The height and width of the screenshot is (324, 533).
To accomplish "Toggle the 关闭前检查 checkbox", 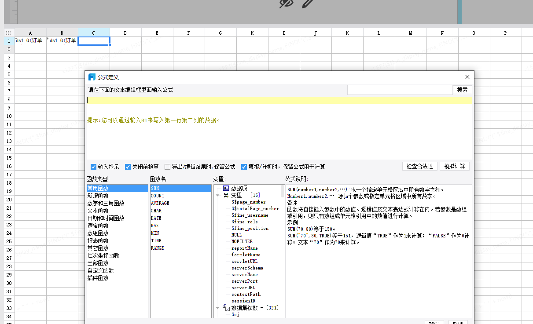I will [x=128, y=167].
